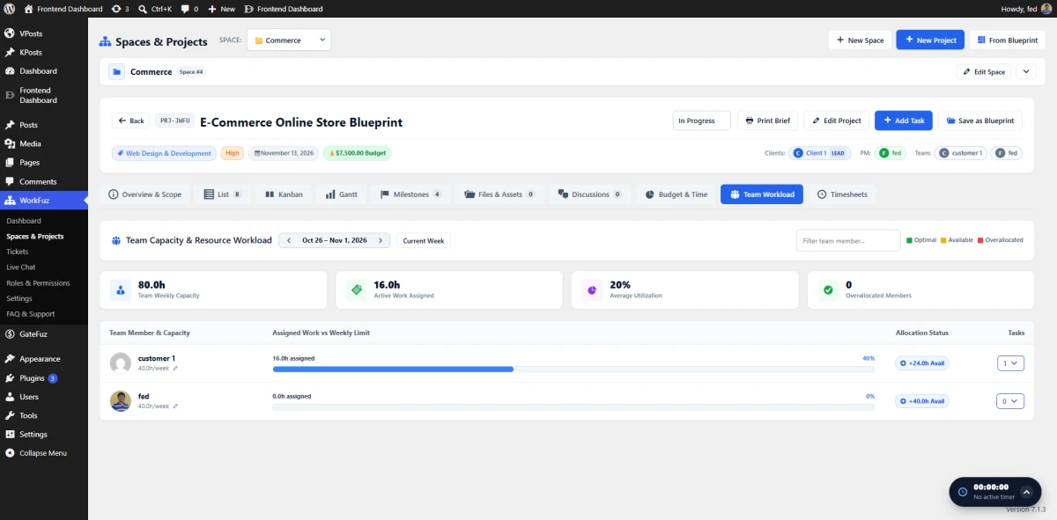Click Save as Blueprint button
This screenshot has width=1057, height=520.
click(x=979, y=121)
